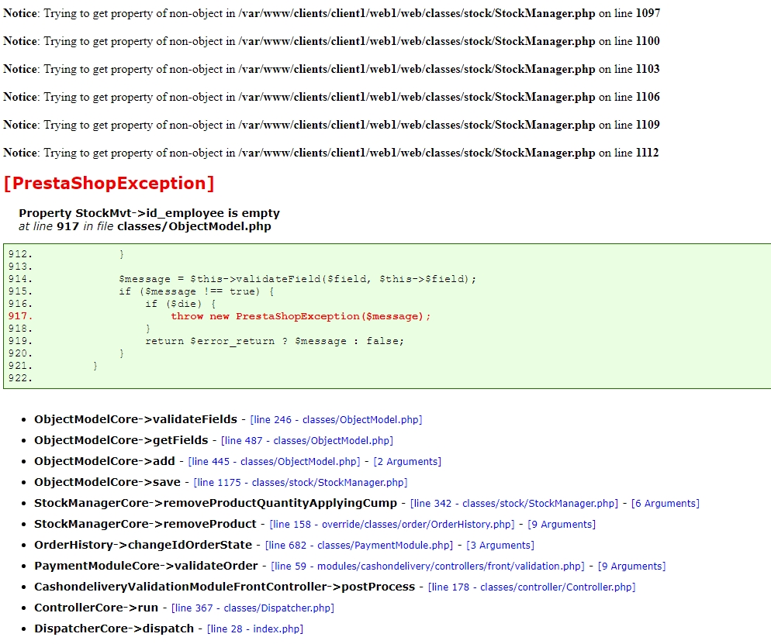The height and width of the screenshot is (644, 771).
Task: Click 'at line 917 in file classes/ObjectModel.php' text
Action: [x=145, y=226]
